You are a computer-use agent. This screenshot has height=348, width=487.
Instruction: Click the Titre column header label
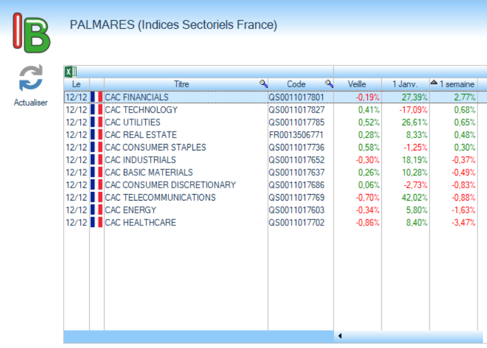pyautogui.click(x=181, y=84)
